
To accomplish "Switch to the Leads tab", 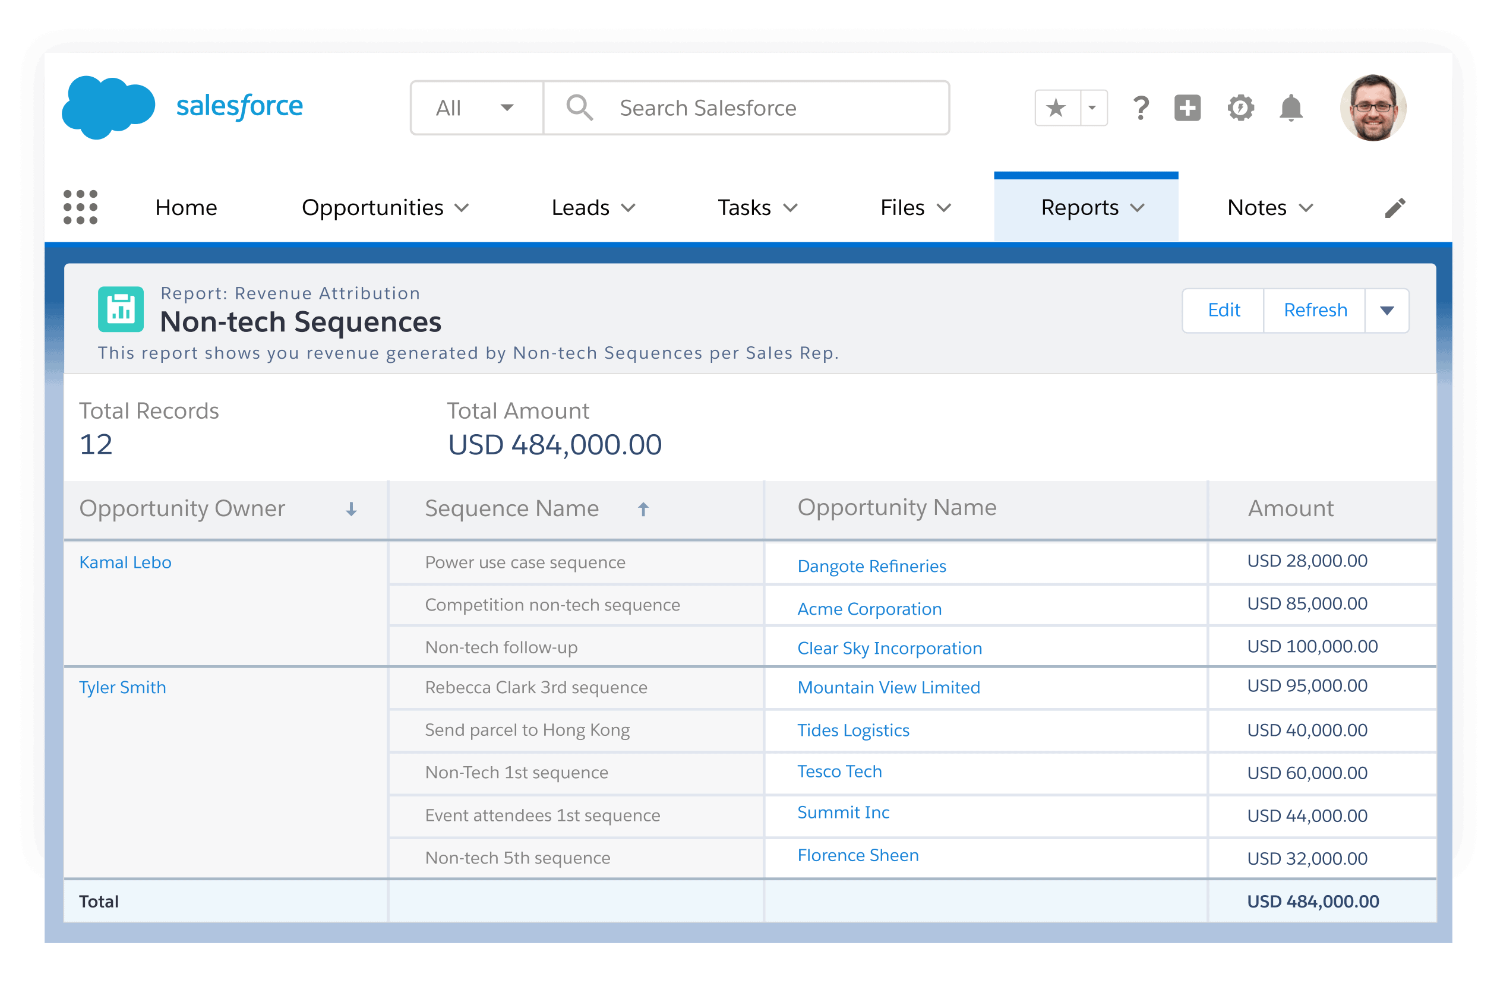I will (580, 208).
